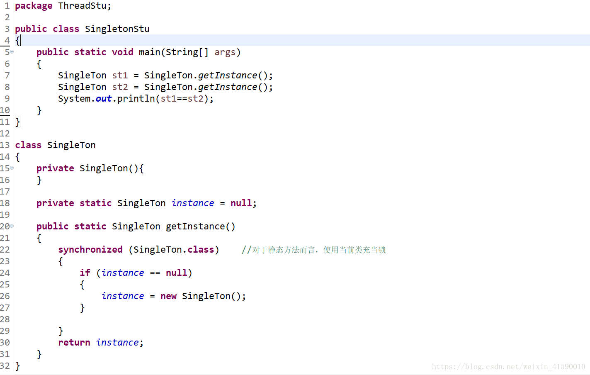Viewport: 590px width, 375px height.
Task: Click 'System' on line 9
Action: (x=74, y=99)
